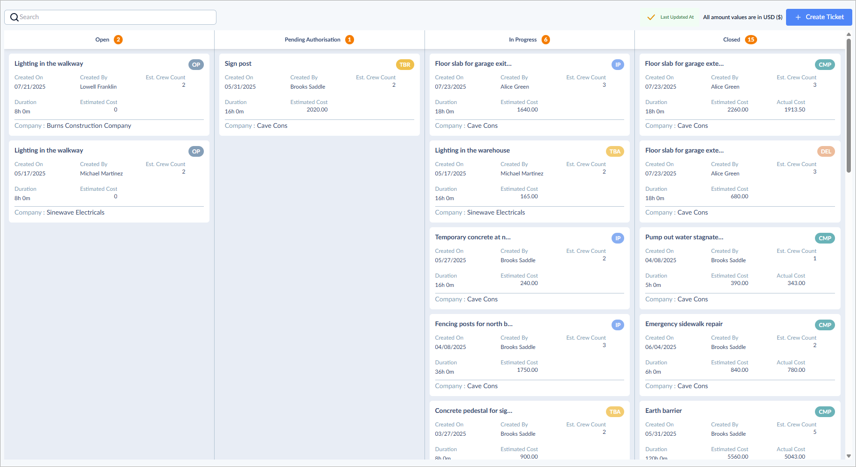Click the CMP badge on Earth barrier ticket
Viewport: 856px width, 467px height.
(x=825, y=412)
